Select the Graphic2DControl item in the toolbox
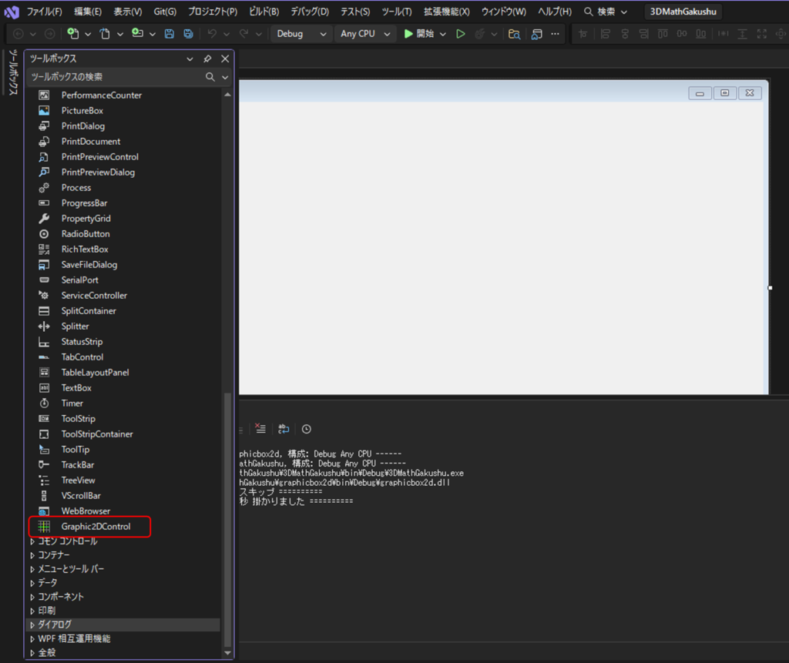Screen dimensions: 789x663 [96, 527]
